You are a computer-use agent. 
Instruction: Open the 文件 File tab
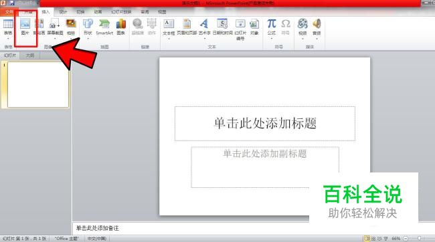(9, 12)
